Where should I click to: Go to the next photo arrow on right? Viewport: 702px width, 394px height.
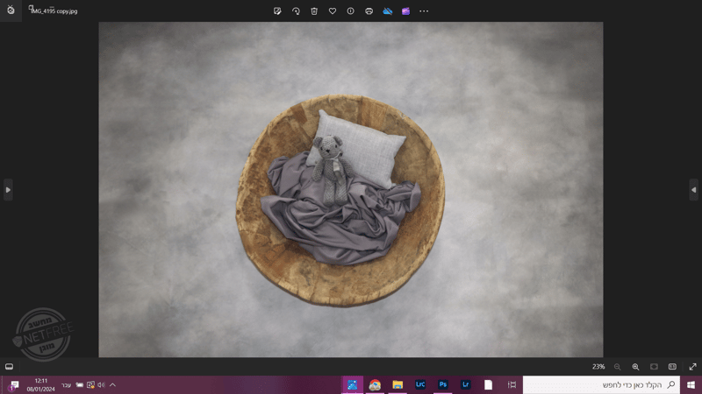(x=693, y=190)
